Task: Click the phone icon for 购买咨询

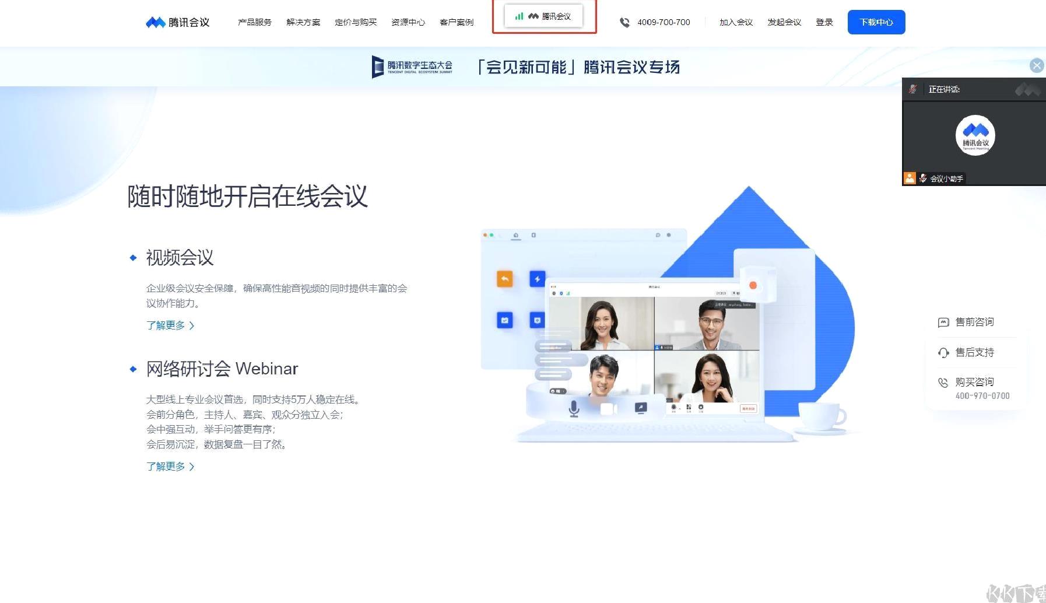Action: (x=943, y=383)
